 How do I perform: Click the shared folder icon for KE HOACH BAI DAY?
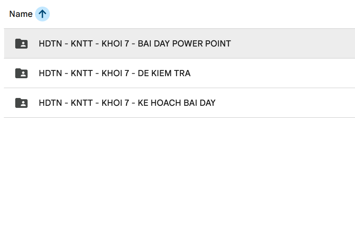[x=21, y=103]
